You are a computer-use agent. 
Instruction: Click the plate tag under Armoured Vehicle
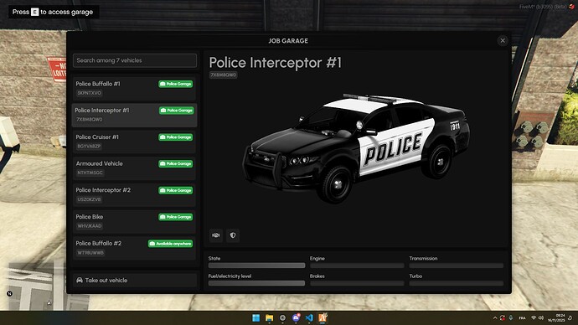(90, 173)
